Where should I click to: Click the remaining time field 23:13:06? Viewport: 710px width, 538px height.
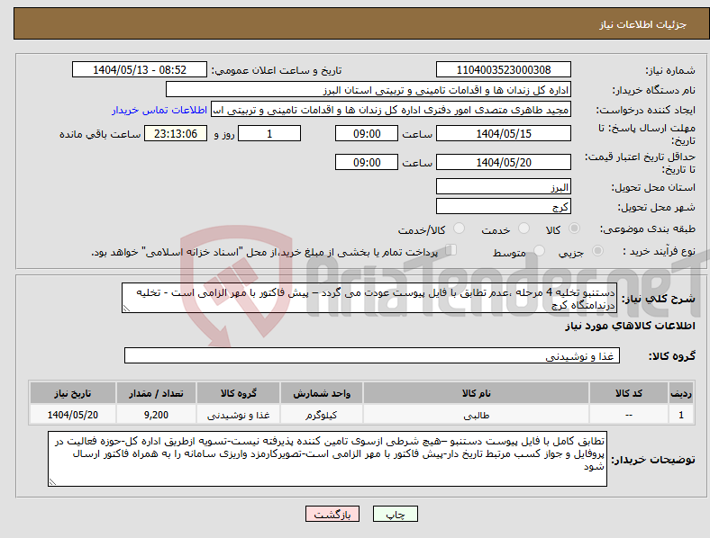click(x=176, y=133)
